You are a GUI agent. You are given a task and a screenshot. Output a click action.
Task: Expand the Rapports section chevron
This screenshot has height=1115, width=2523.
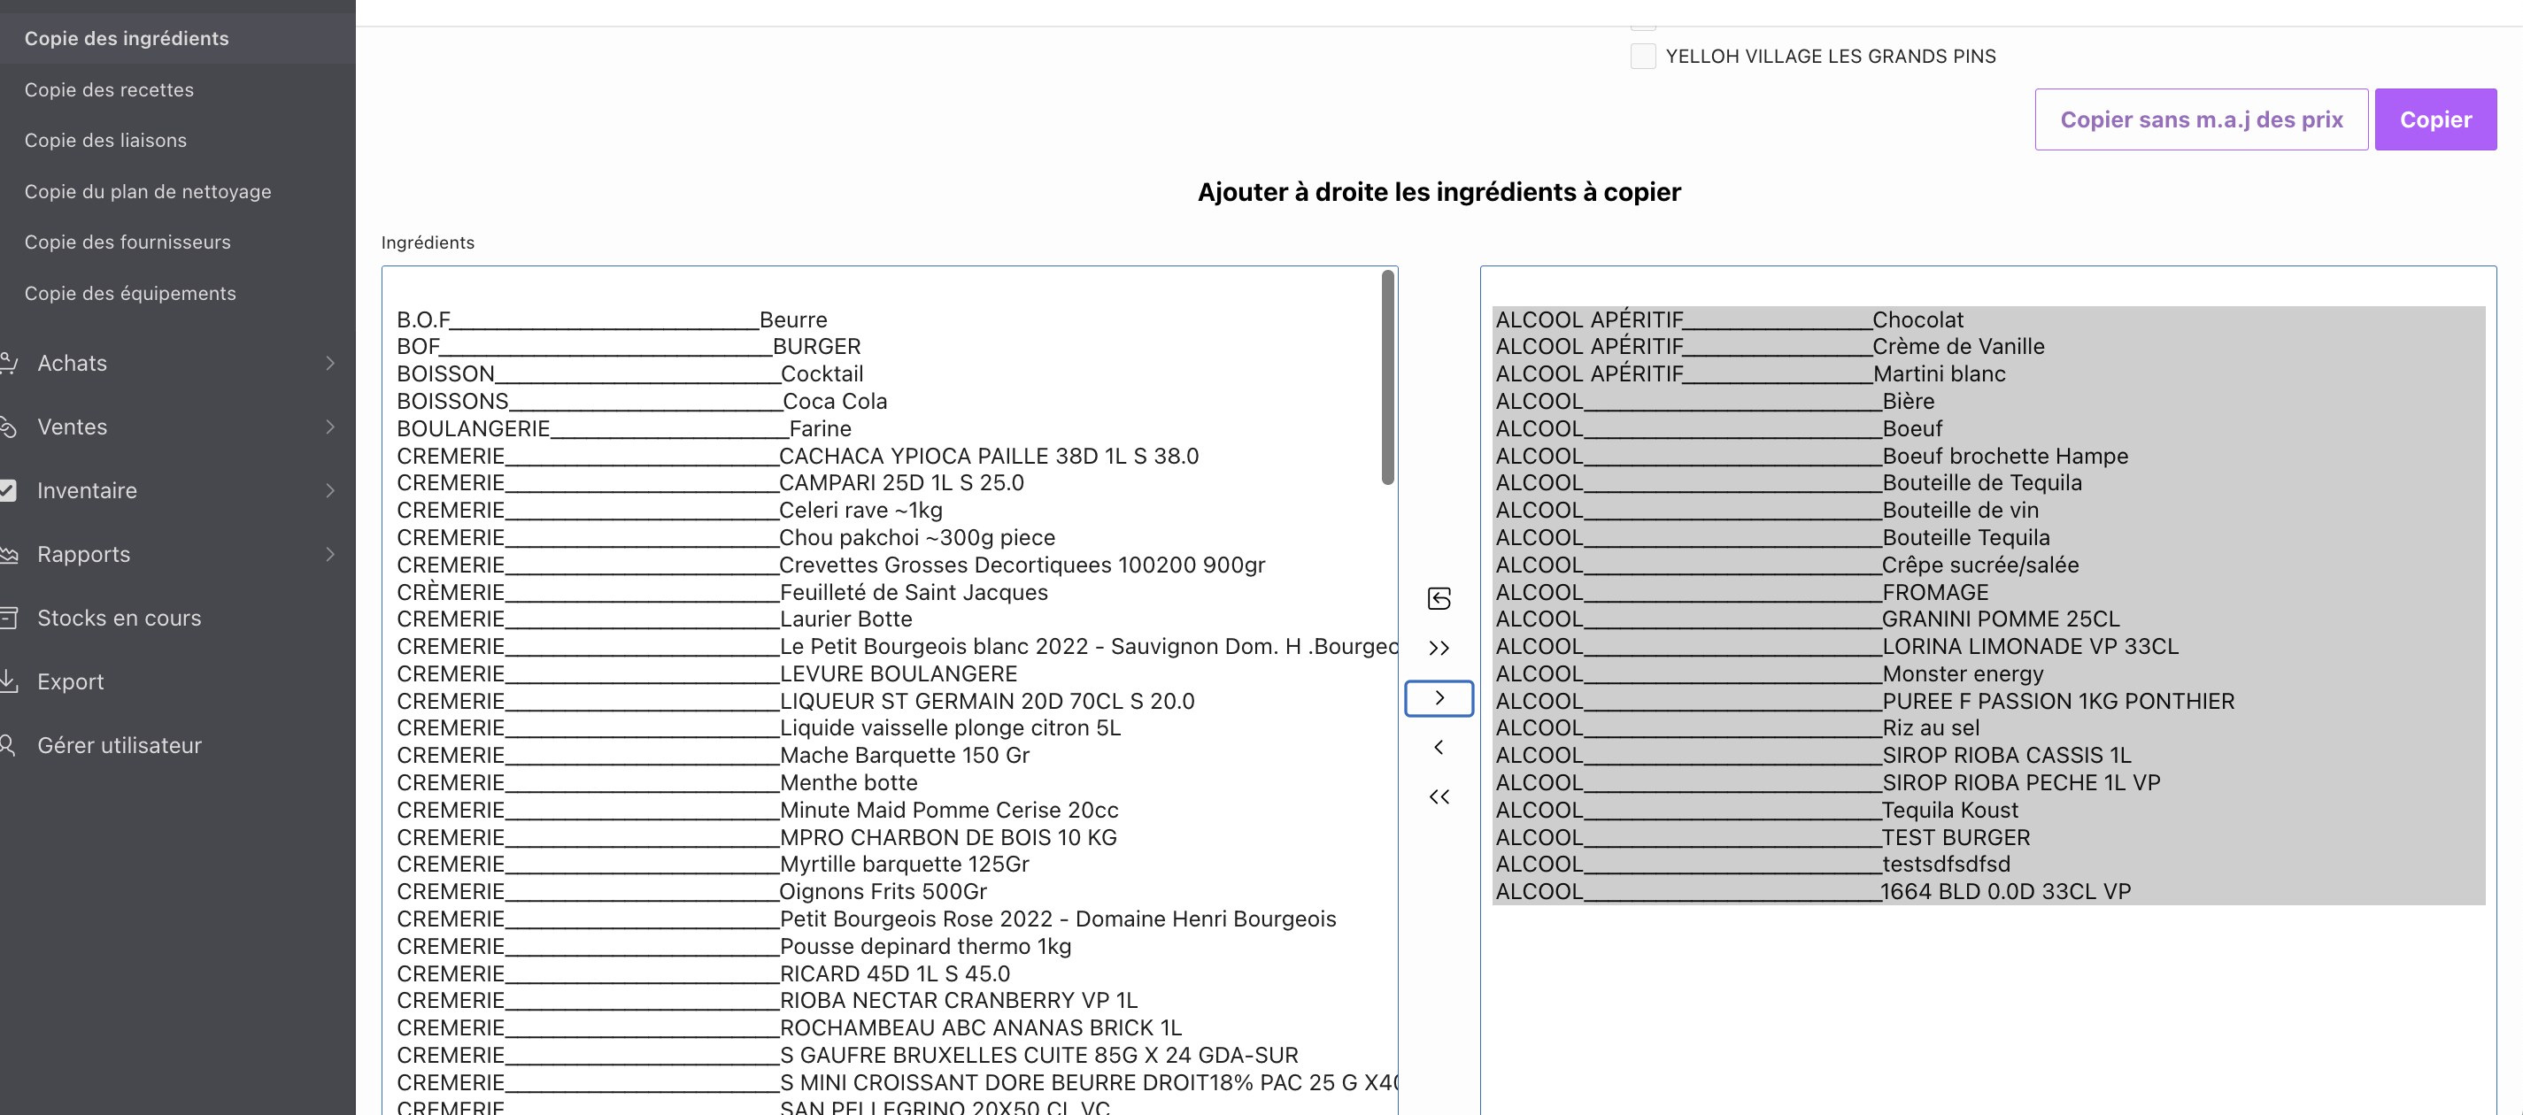click(330, 554)
